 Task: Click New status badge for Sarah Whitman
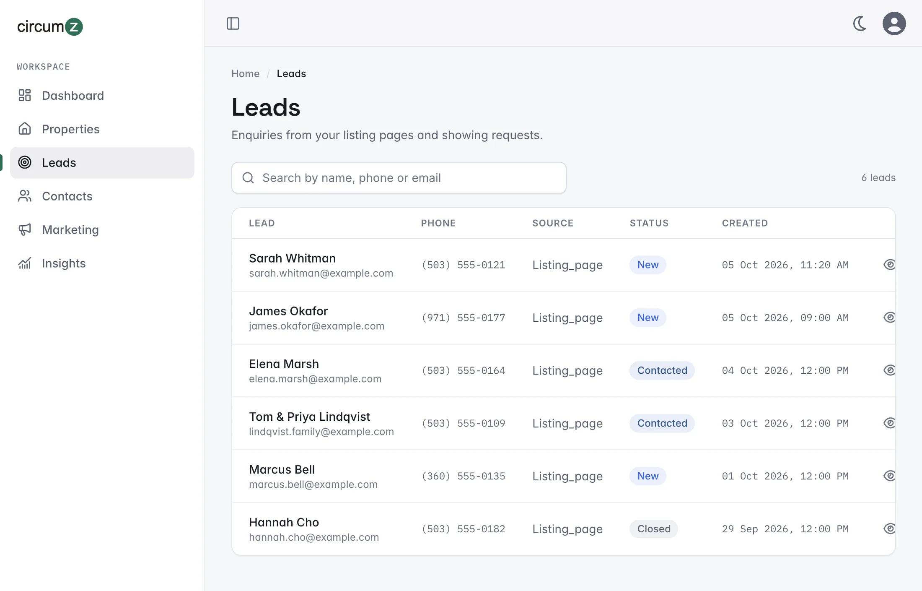point(647,265)
